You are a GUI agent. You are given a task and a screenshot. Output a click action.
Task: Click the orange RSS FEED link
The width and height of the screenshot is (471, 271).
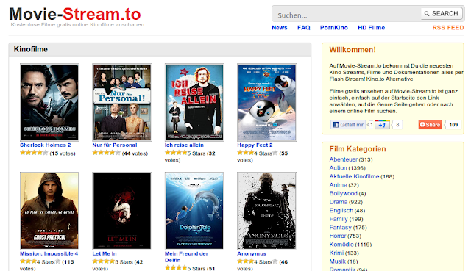pyautogui.click(x=448, y=28)
